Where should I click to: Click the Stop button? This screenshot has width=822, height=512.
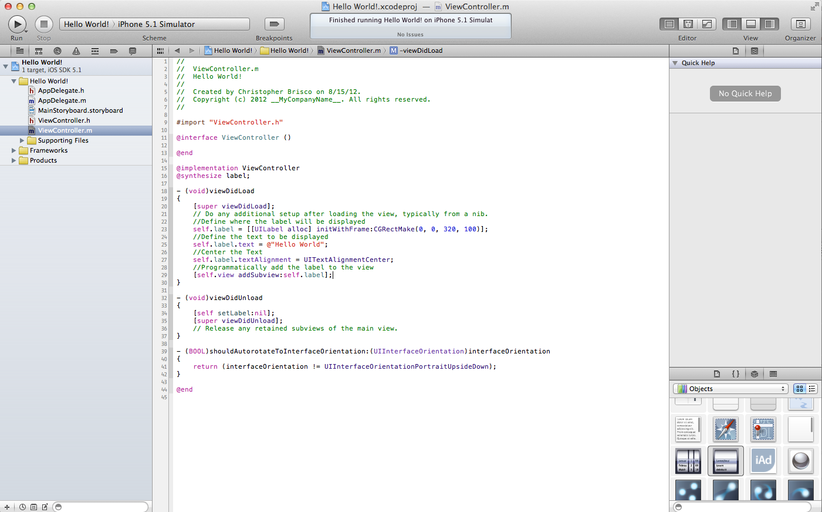tap(44, 24)
